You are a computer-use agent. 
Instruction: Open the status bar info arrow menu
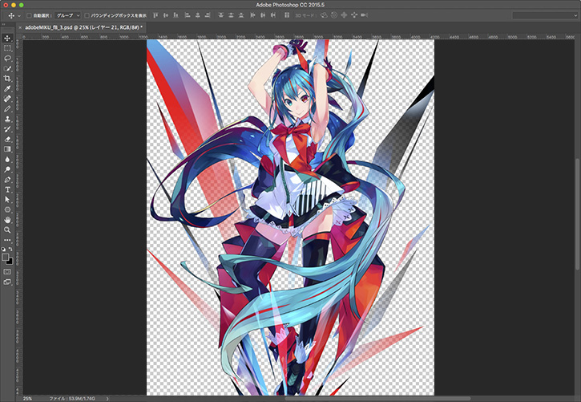[x=107, y=398]
